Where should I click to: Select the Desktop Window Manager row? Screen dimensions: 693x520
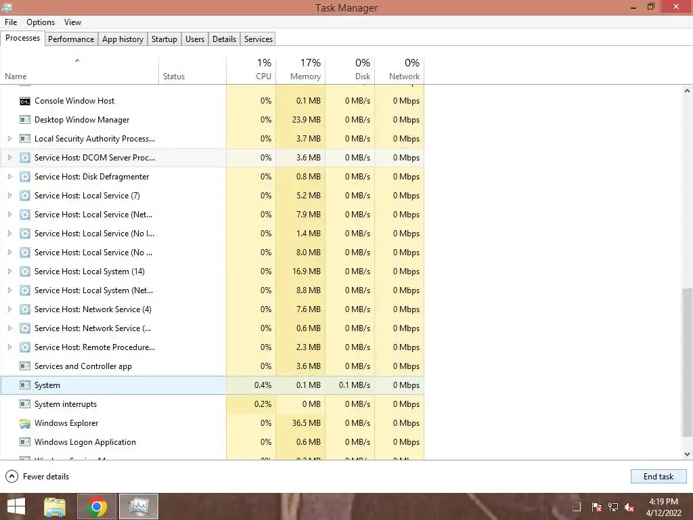(x=212, y=120)
